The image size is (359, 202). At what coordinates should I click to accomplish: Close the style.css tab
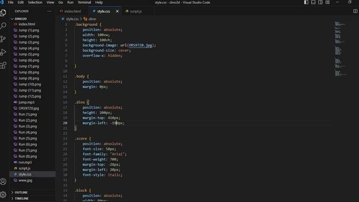(x=117, y=11)
